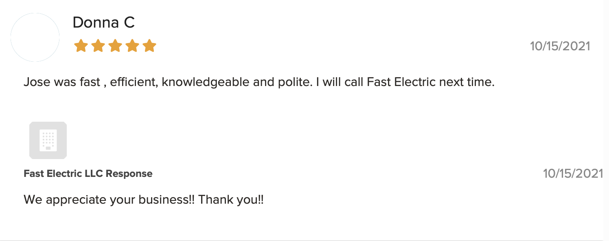Click Thank you!! at the end of the response
Image resolution: width=609 pixels, height=241 pixels.
[231, 200]
